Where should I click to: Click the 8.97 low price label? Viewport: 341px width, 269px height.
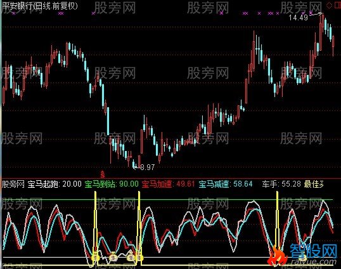click(148, 167)
